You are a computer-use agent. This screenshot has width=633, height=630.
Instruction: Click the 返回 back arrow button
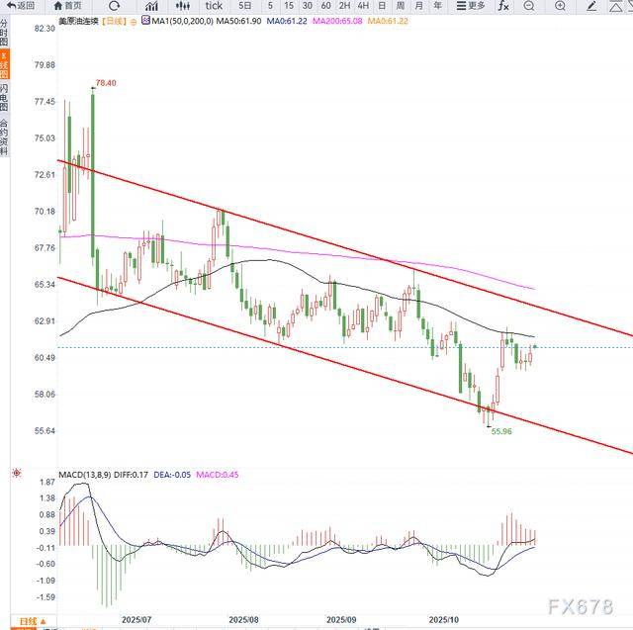click(21, 6)
